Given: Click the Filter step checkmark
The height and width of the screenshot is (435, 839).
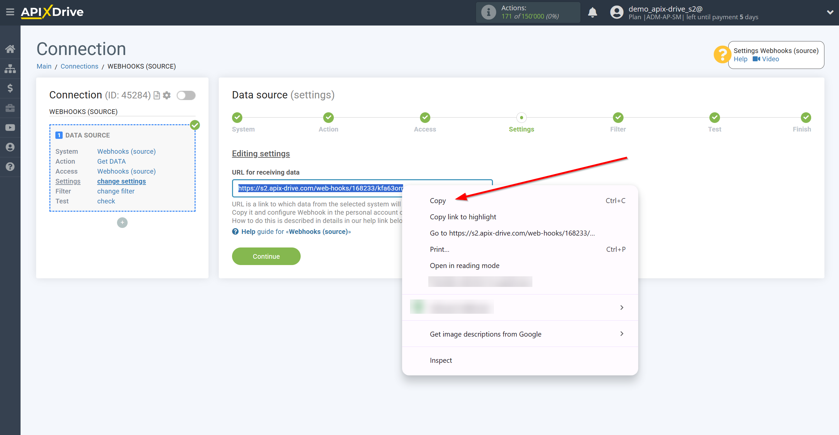Looking at the screenshot, I should 618,118.
